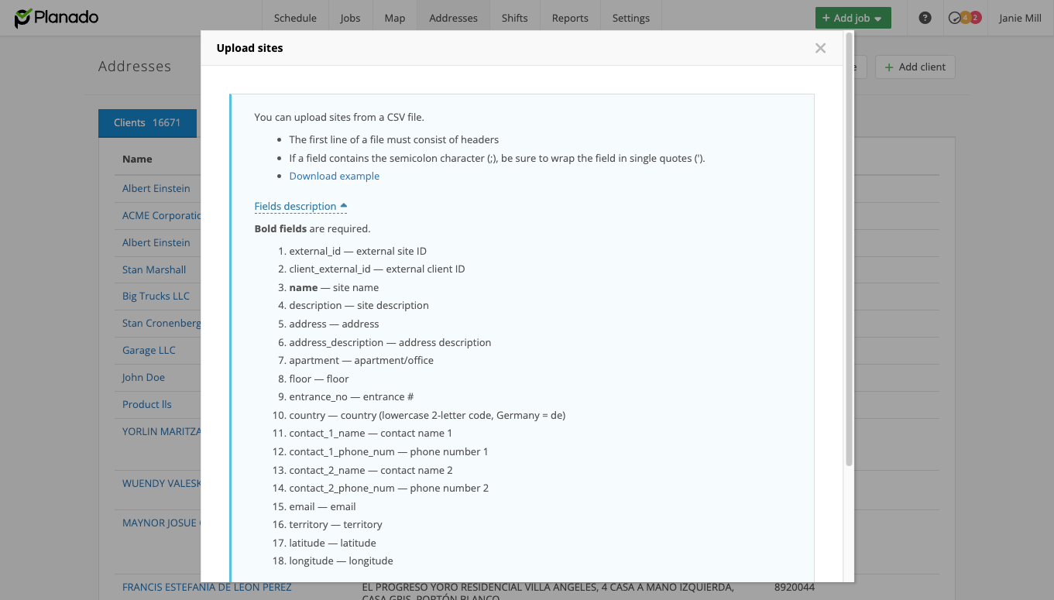
Task: Open the notifications counter badge
Action: click(965, 18)
